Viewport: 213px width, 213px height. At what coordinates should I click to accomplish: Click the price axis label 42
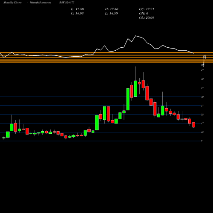point(202,79)
